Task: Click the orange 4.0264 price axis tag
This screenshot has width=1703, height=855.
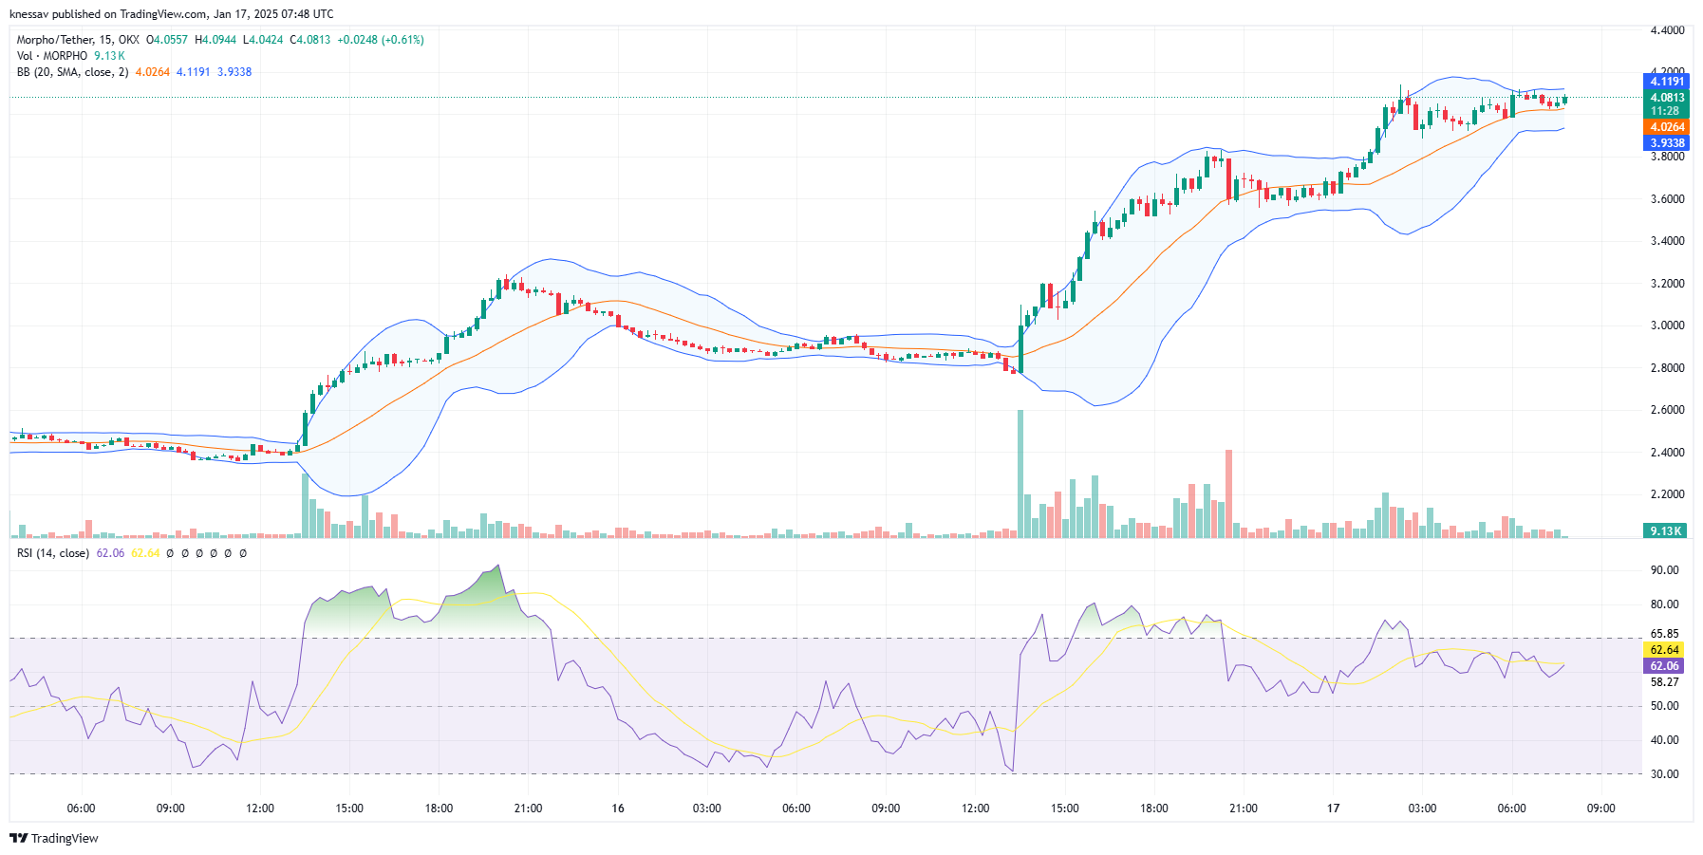Action: click(x=1666, y=127)
